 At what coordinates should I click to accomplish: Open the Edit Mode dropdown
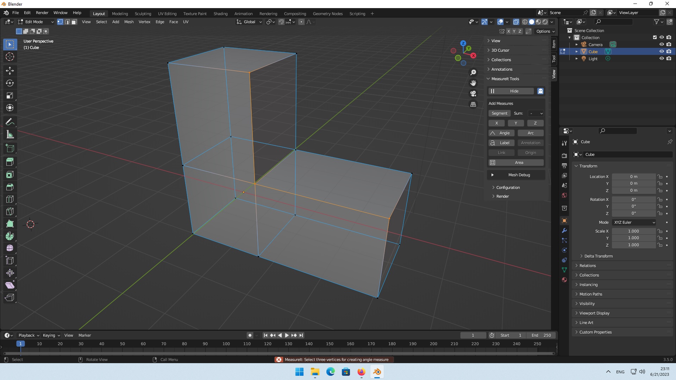(36, 22)
